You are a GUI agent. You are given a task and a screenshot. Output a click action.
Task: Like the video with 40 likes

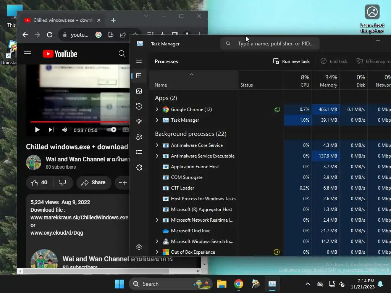click(x=39, y=183)
